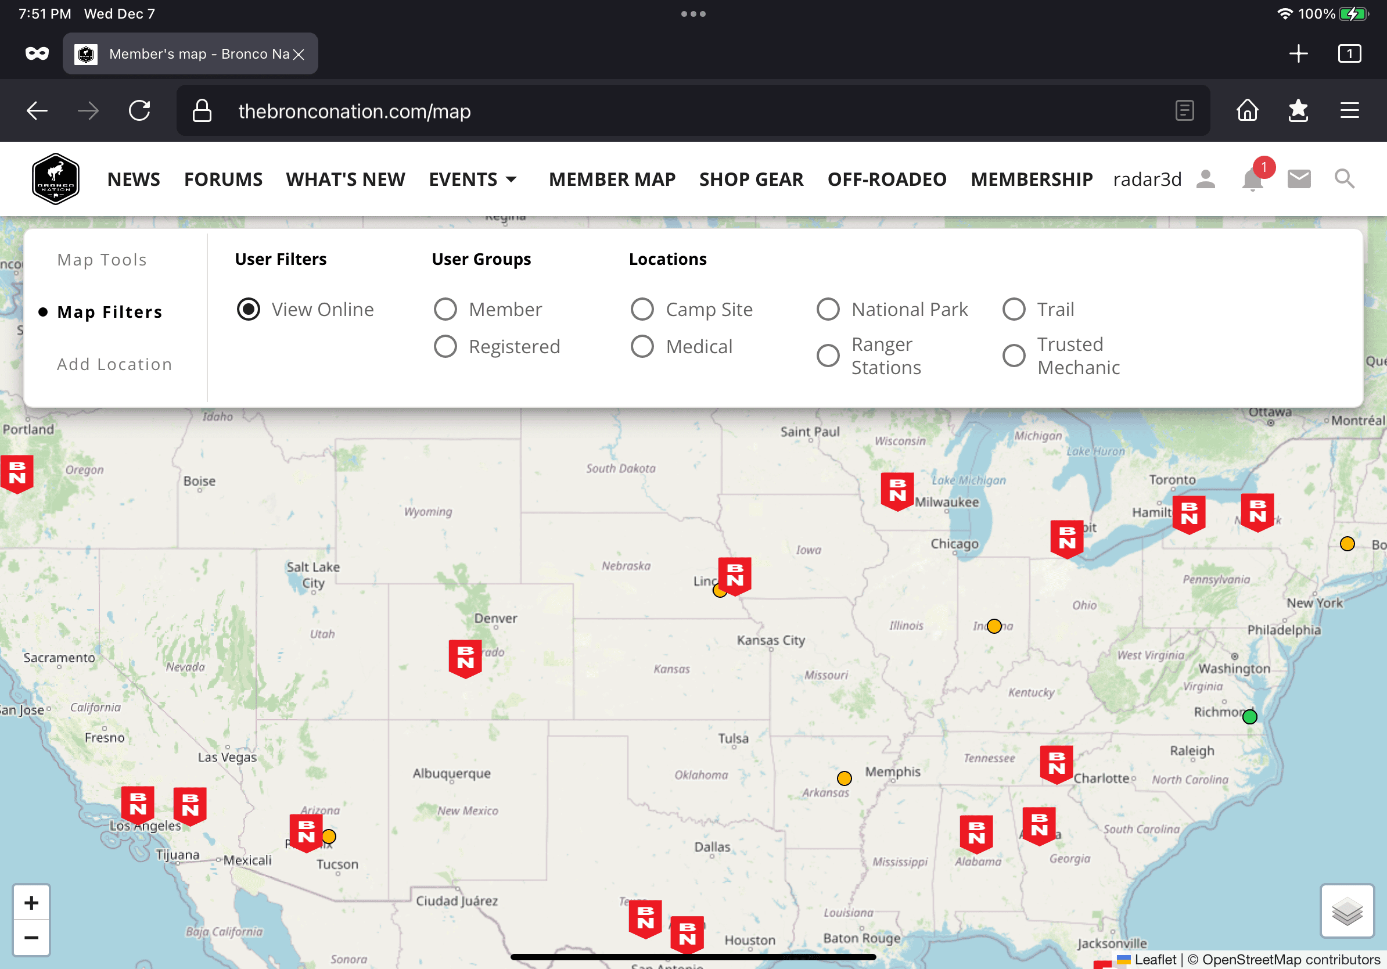Switch to Map Tools section
The image size is (1387, 969).
102,260
